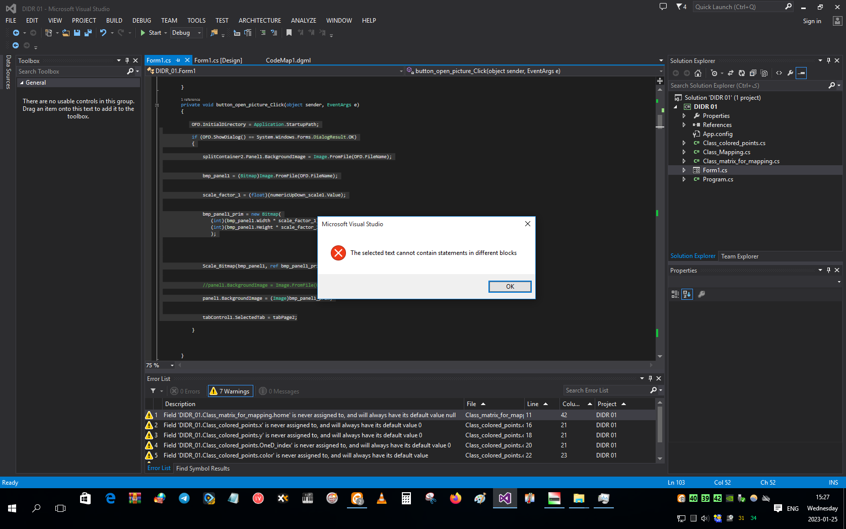Switch to the Form1.cs [Design] tab
Viewport: 846px width, 529px height.
tap(218, 60)
